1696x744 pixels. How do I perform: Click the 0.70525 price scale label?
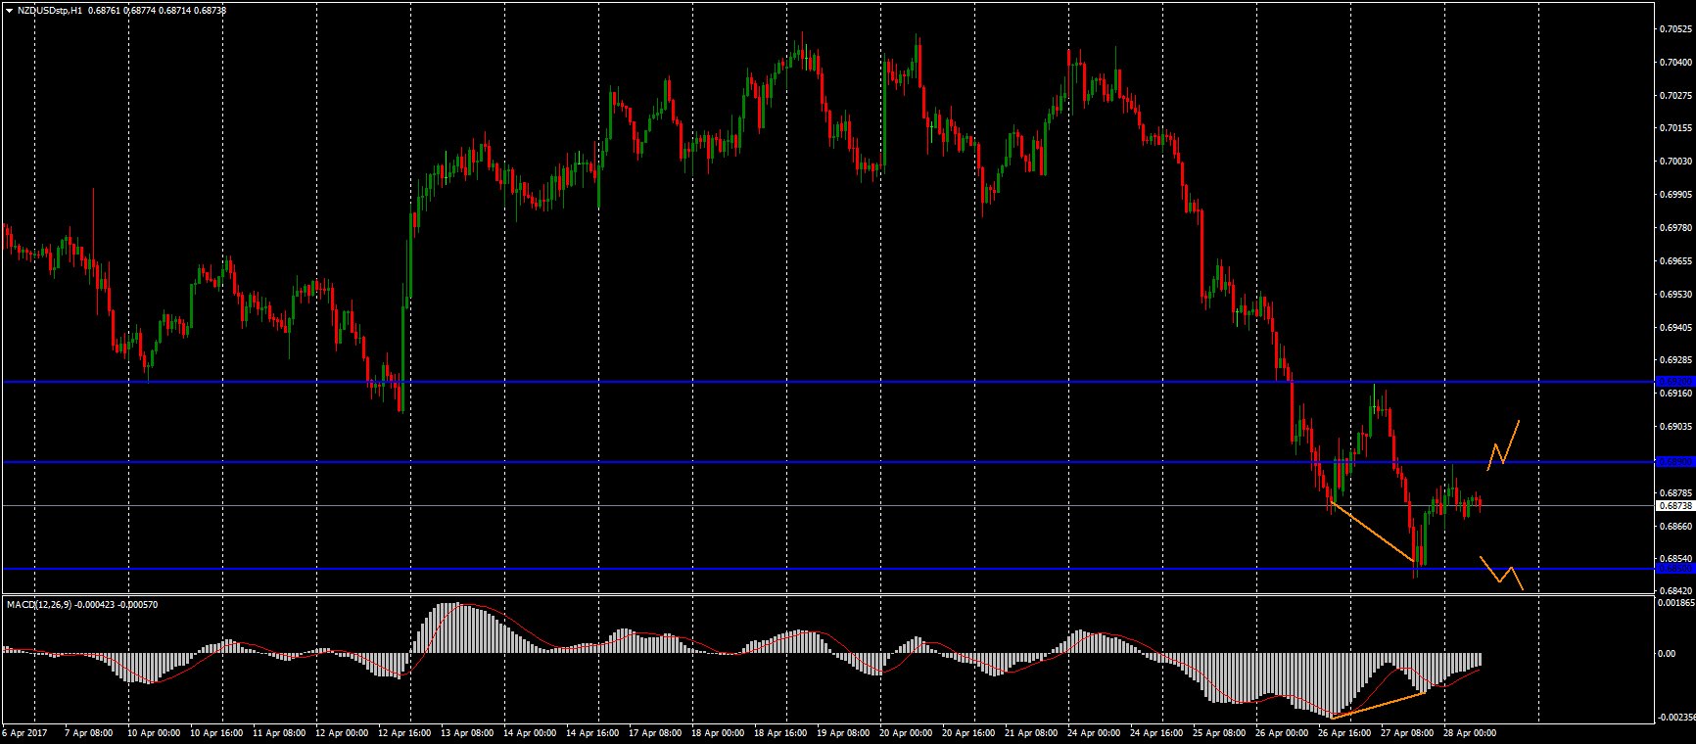coord(1675,29)
